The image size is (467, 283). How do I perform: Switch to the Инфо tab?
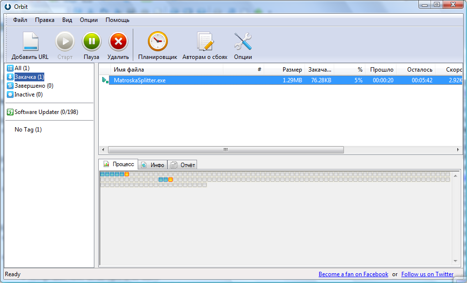click(153, 165)
